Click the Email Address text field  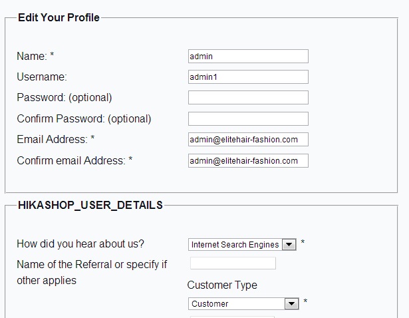click(248, 140)
